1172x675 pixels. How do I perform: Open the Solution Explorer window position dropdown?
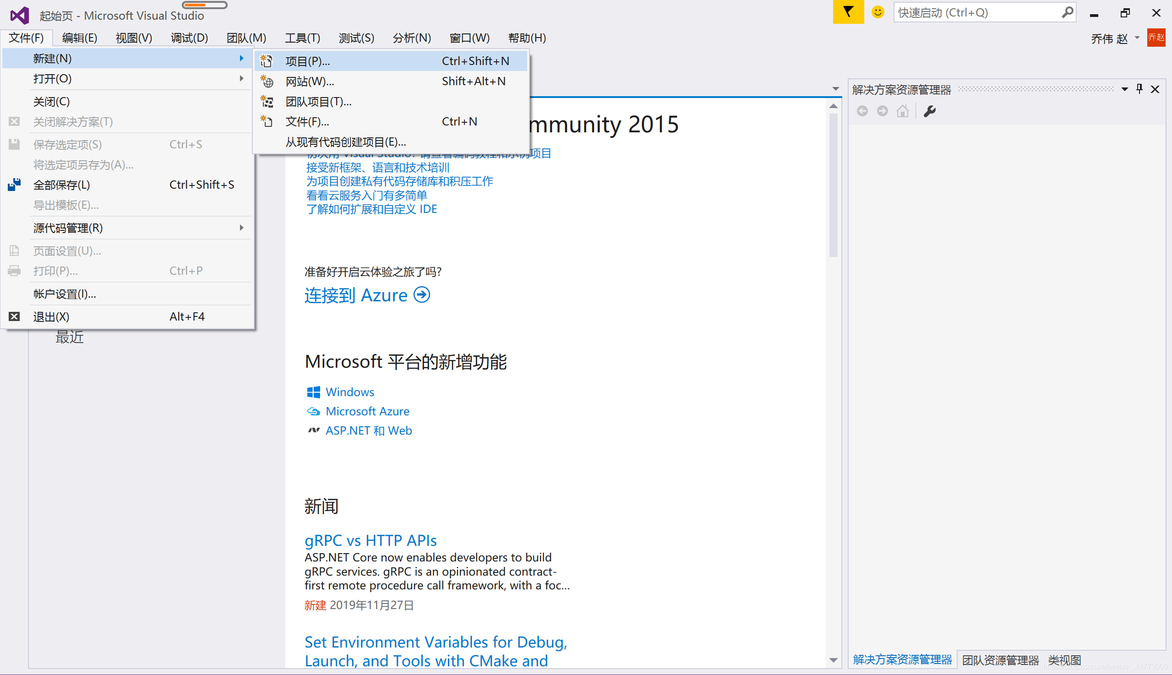1124,89
